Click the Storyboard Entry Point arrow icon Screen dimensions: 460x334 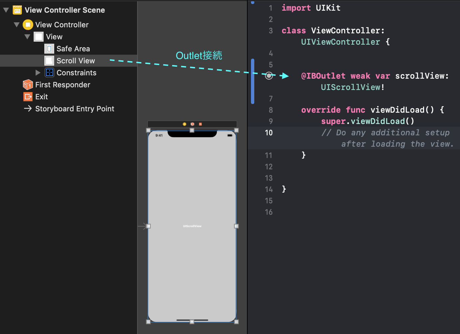pos(28,108)
